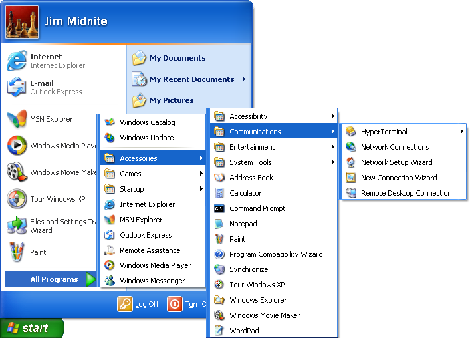
Task: Expand the Accessories submenu arrow
Action: click(201, 158)
